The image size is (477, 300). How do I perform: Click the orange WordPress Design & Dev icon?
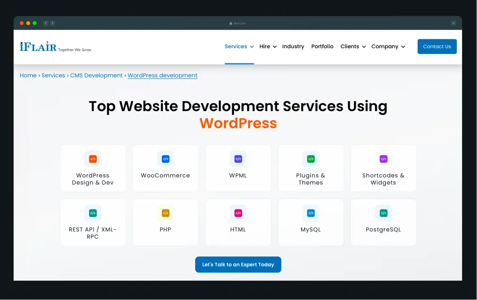pos(93,159)
